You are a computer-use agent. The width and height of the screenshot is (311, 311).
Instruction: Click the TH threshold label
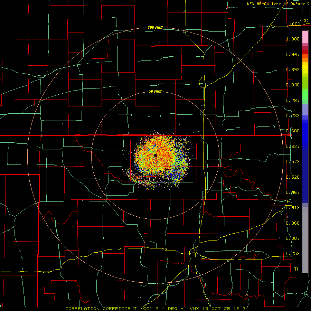pyautogui.click(x=297, y=269)
